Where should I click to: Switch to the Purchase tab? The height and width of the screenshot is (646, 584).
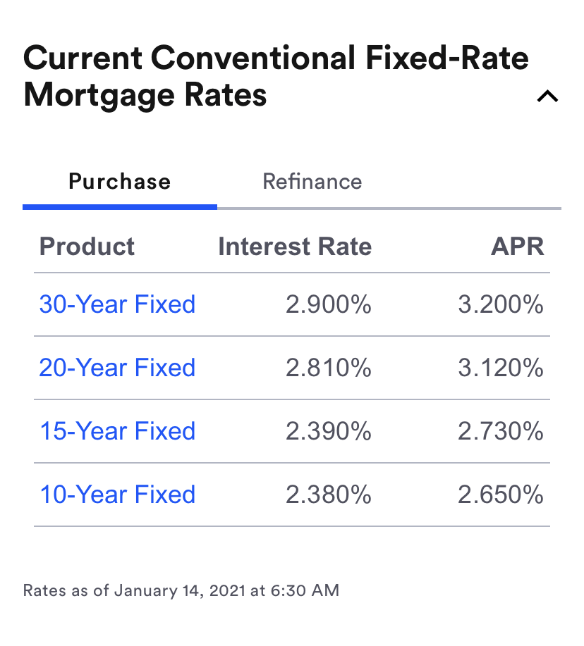tap(119, 182)
